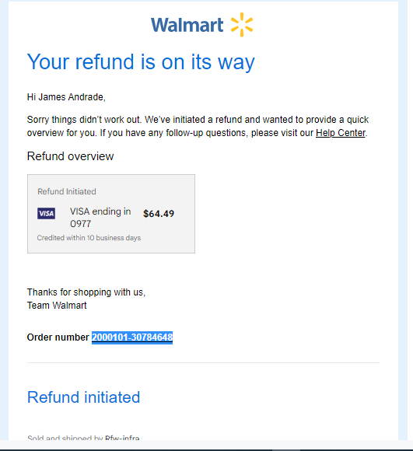Click the $64.49 refund amount
Image resolution: width=413 pixels, height=451 pixels.
(159, 214)
